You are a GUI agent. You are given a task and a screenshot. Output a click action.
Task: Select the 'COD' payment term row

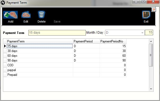click(x=40, y=65)
